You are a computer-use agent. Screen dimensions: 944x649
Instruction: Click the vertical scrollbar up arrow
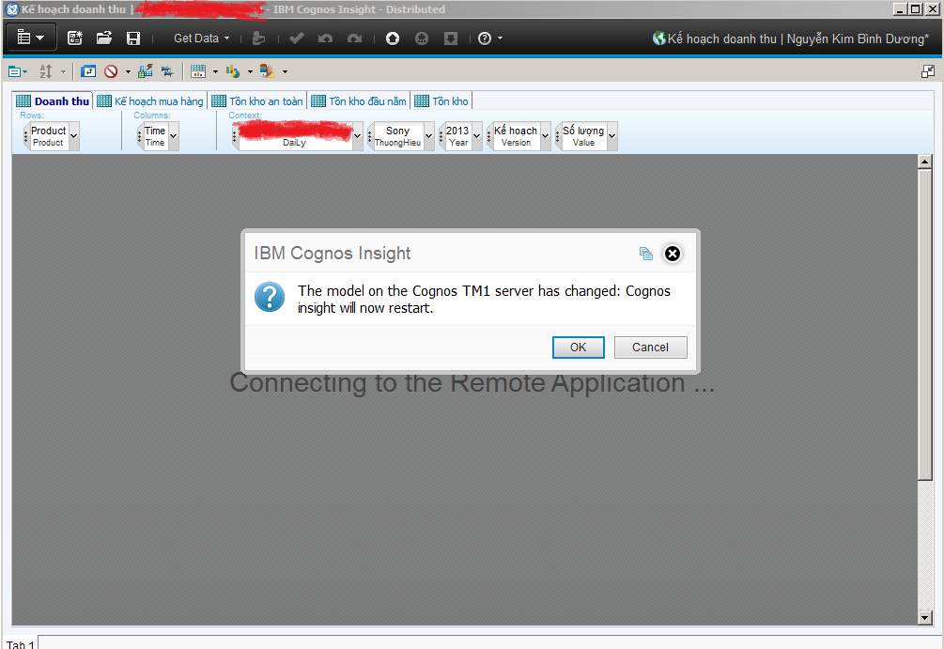coord(924,162)
